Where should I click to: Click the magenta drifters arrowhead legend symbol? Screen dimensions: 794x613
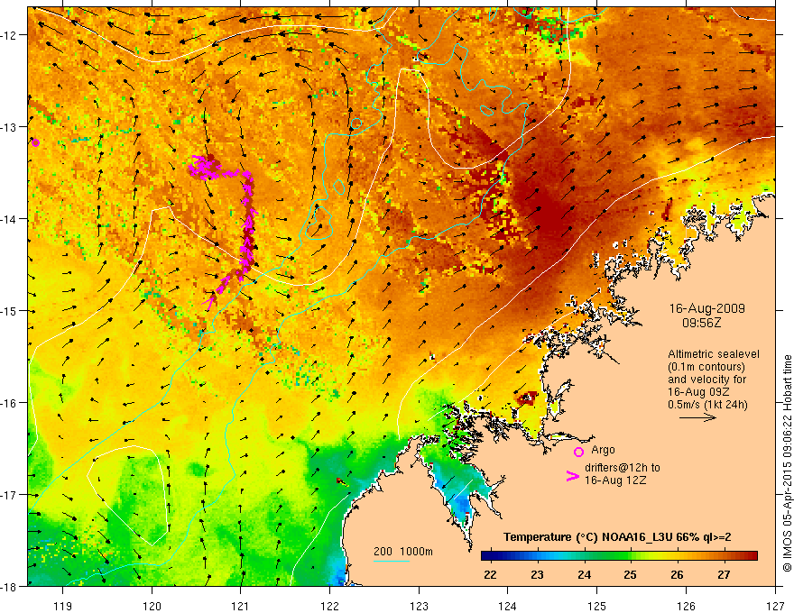tap(572, 476)
